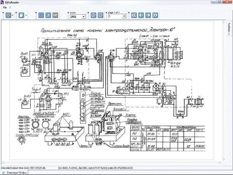Click the page view icon

[x=21, y=15]
